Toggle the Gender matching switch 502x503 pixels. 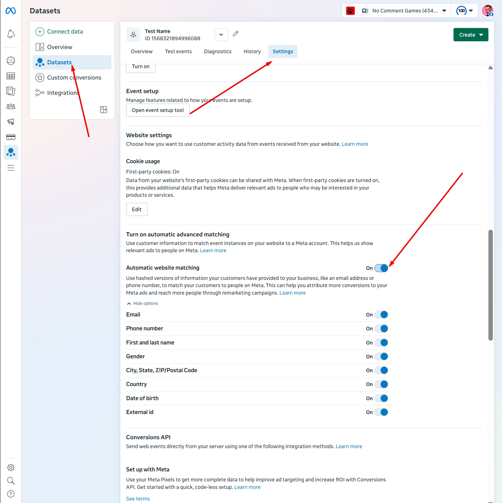click(381, 356)
